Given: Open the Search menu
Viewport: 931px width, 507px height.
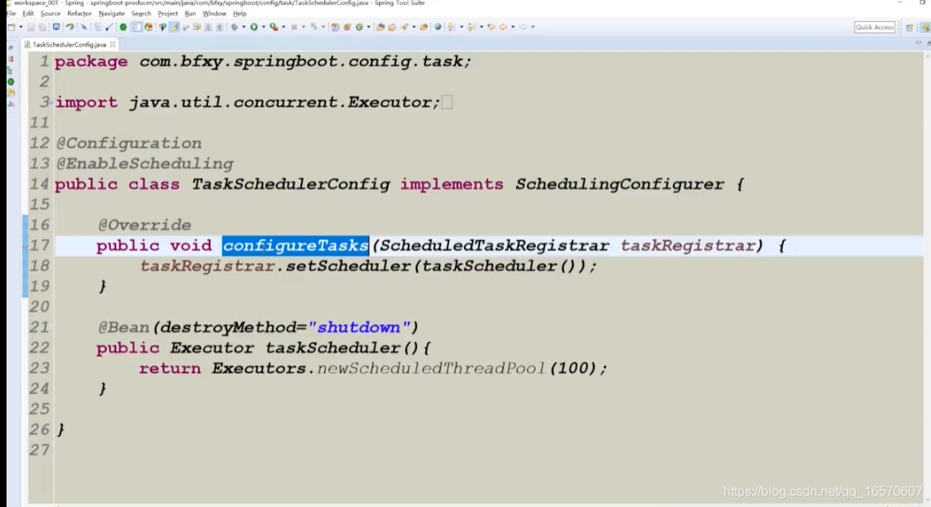Looking at the screenshot, I should [x=141, y=13].
